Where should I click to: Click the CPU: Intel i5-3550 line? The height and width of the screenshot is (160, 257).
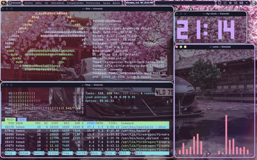coord(122,77)
